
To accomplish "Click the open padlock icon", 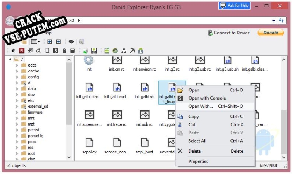I will (x=64, y=51).
